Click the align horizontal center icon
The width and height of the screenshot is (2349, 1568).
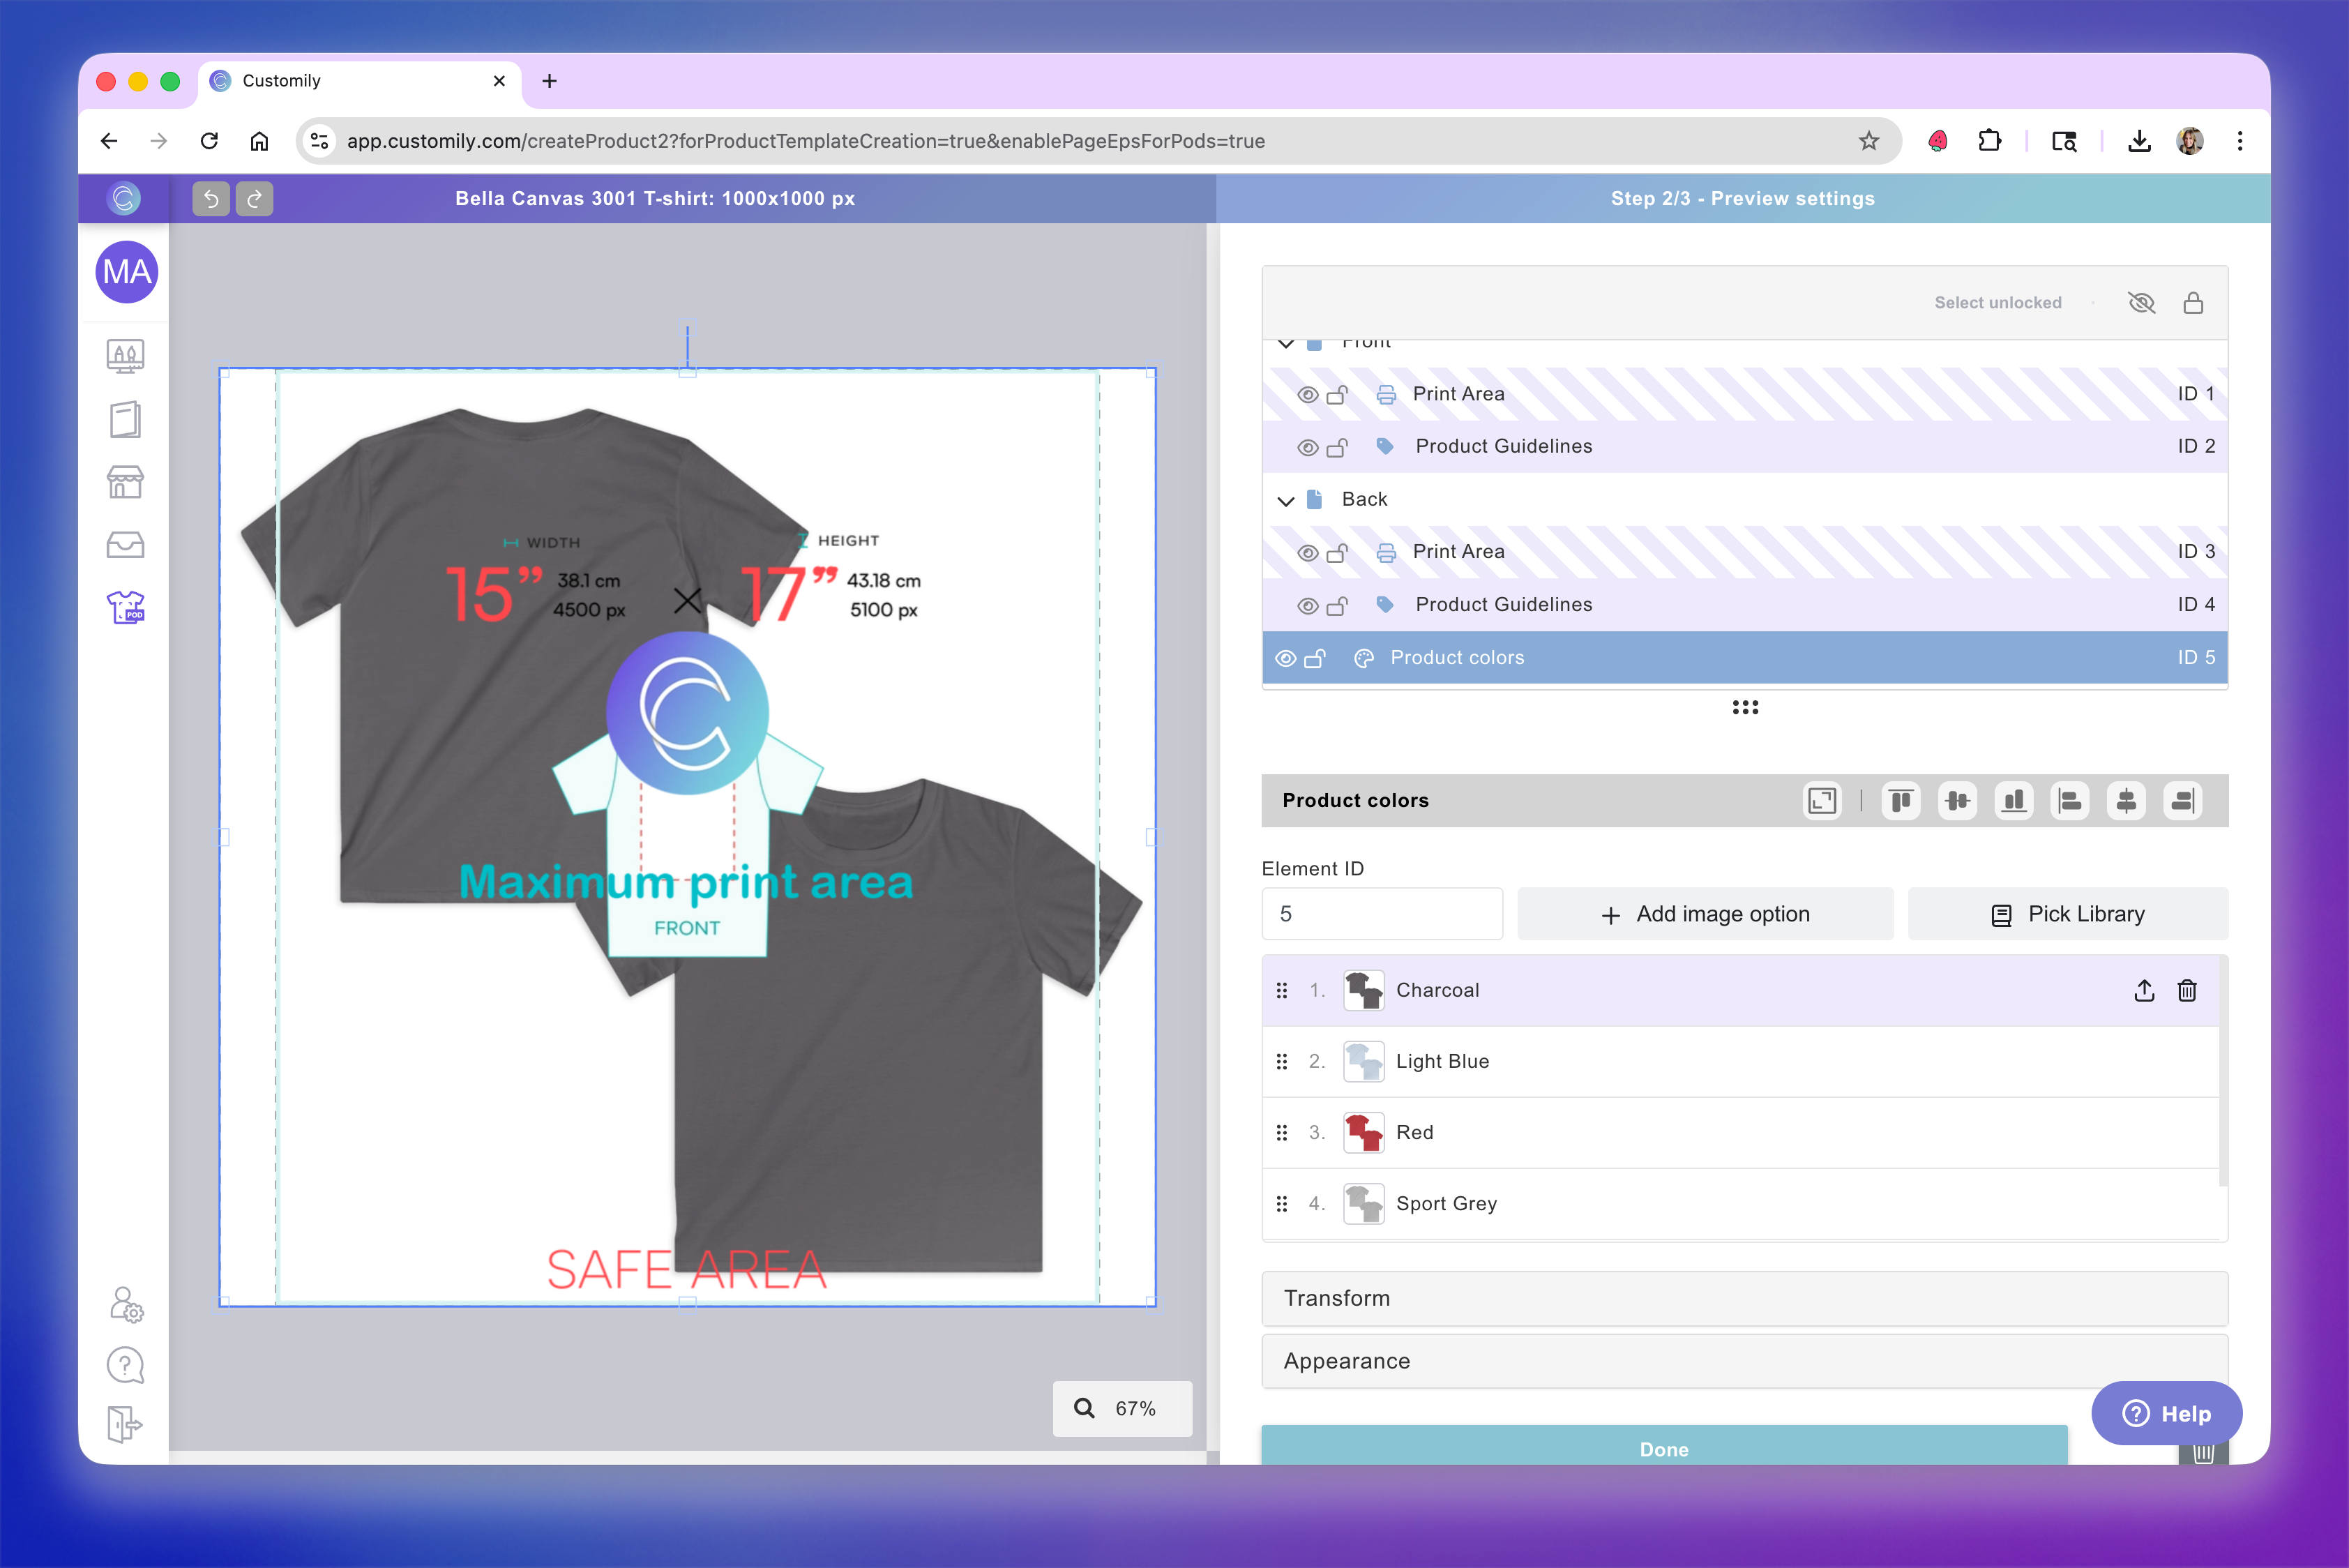click(x=2126, y=801)
